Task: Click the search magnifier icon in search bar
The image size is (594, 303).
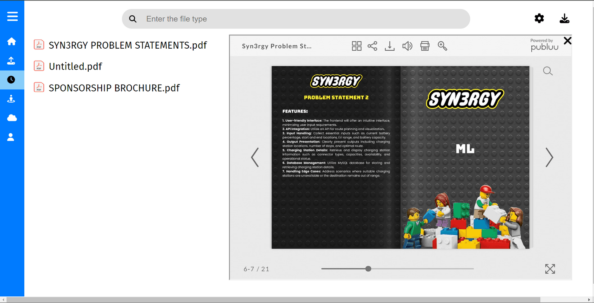Action: pos(133,19)
